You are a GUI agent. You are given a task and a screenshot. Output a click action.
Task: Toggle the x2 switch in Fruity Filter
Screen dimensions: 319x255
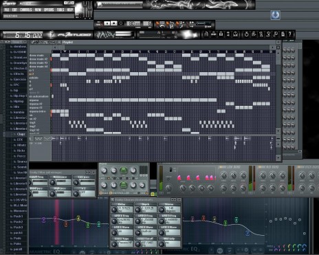76,194
